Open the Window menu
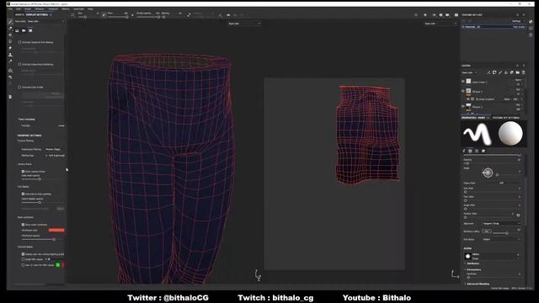 click(x=40, y=9)
